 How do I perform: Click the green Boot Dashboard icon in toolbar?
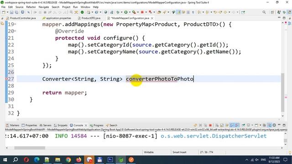(82, 12)
